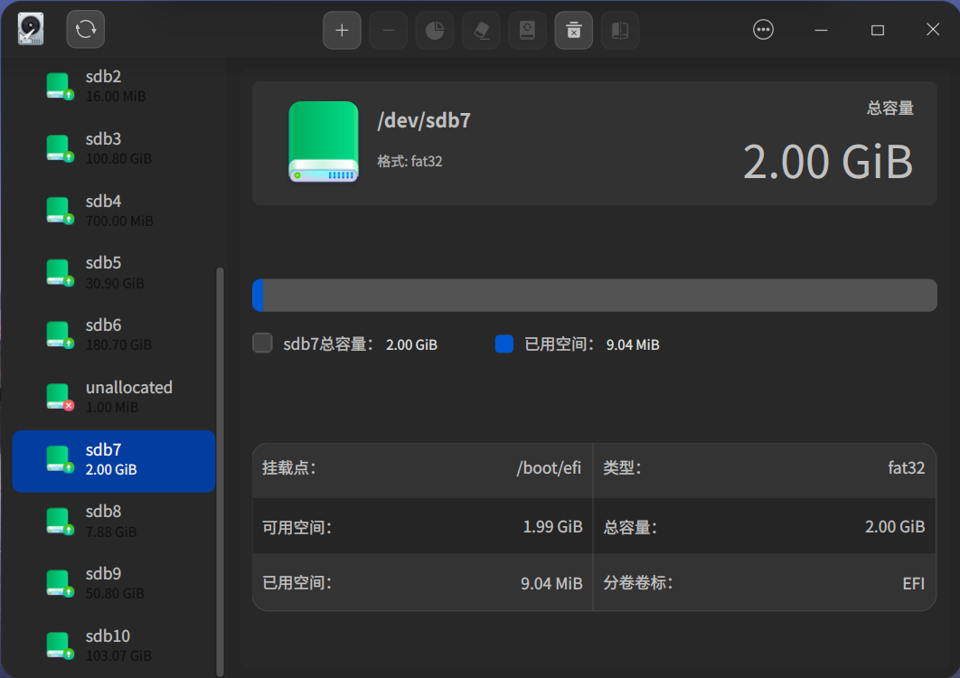Click the blue 已用空间 legend swatch
The image size is (960, 678).
click(504, 344)
